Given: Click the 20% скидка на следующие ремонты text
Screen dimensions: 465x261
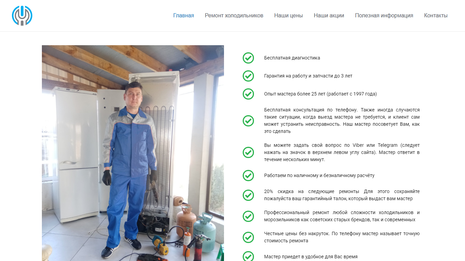Looking at the screenshot, I should coord(342,195).
